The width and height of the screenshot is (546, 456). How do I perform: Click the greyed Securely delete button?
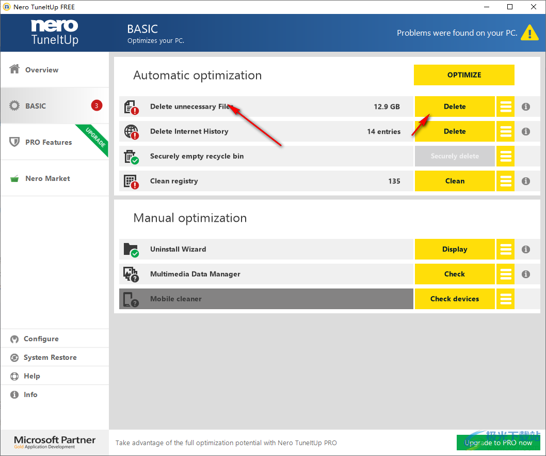tap(455, 156)
